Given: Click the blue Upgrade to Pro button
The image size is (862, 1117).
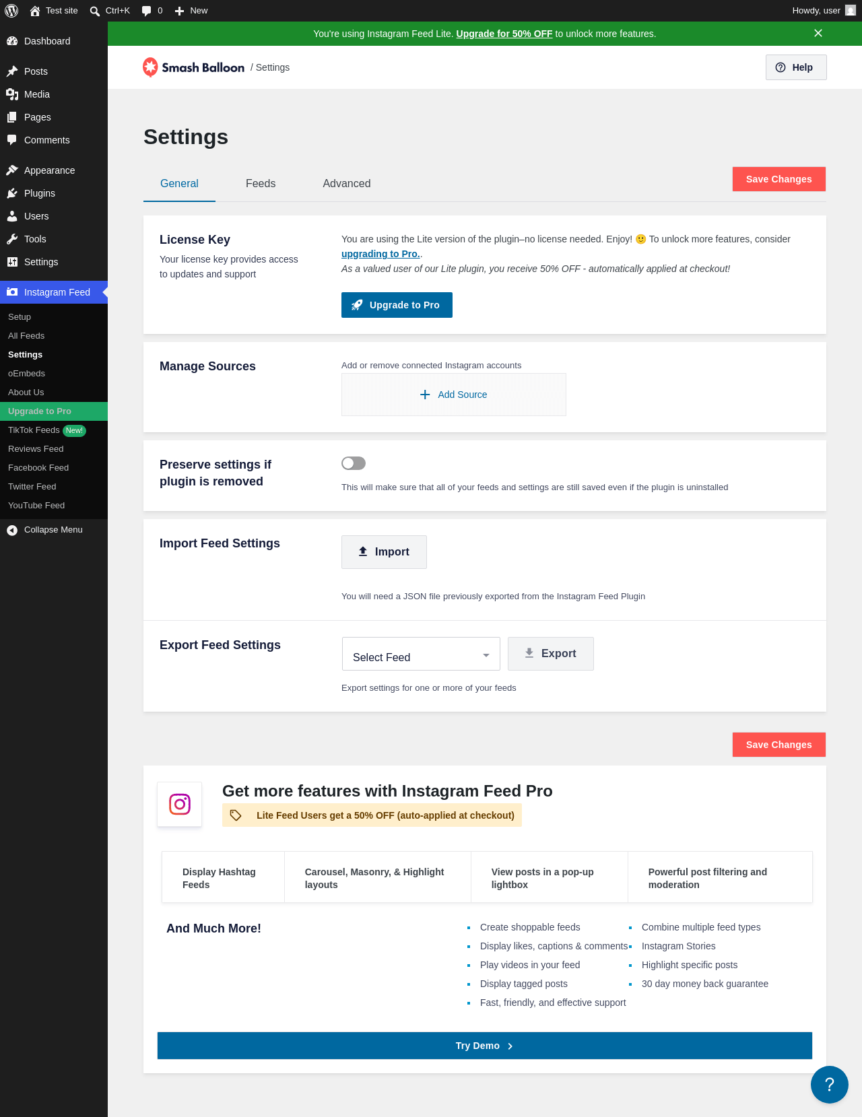Looking at the screenshot, I should pos(397,305).
